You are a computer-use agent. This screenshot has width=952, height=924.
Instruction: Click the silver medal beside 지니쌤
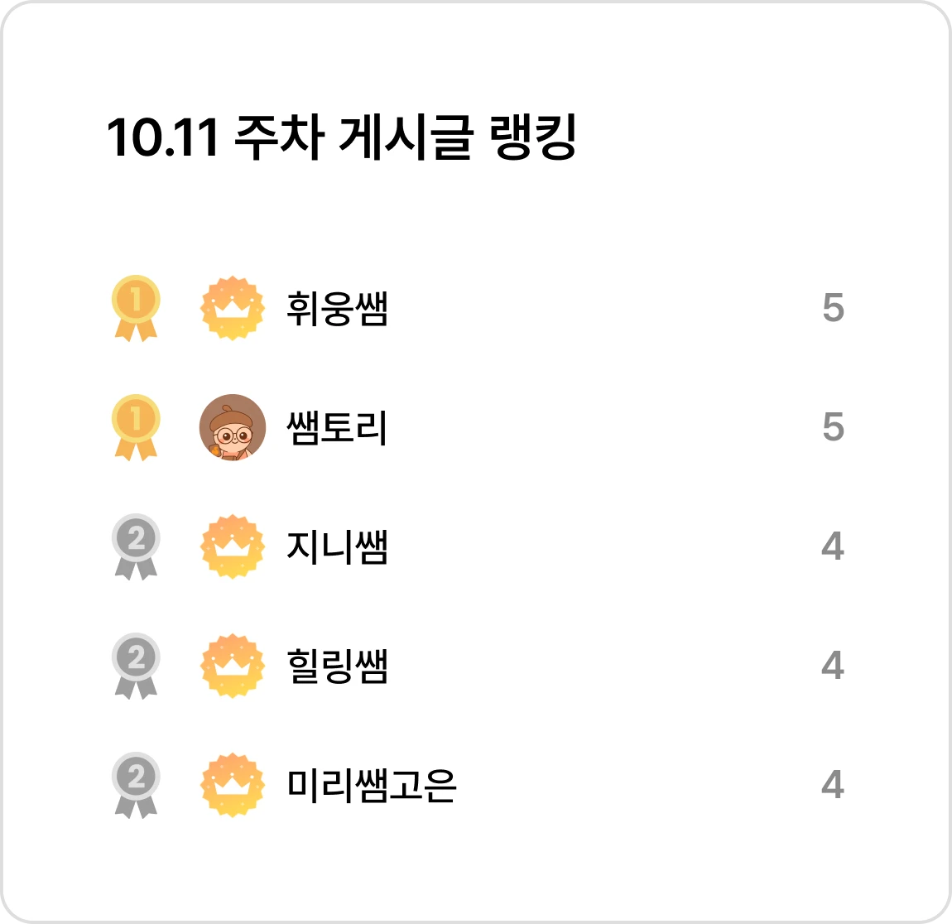point(136,546)
